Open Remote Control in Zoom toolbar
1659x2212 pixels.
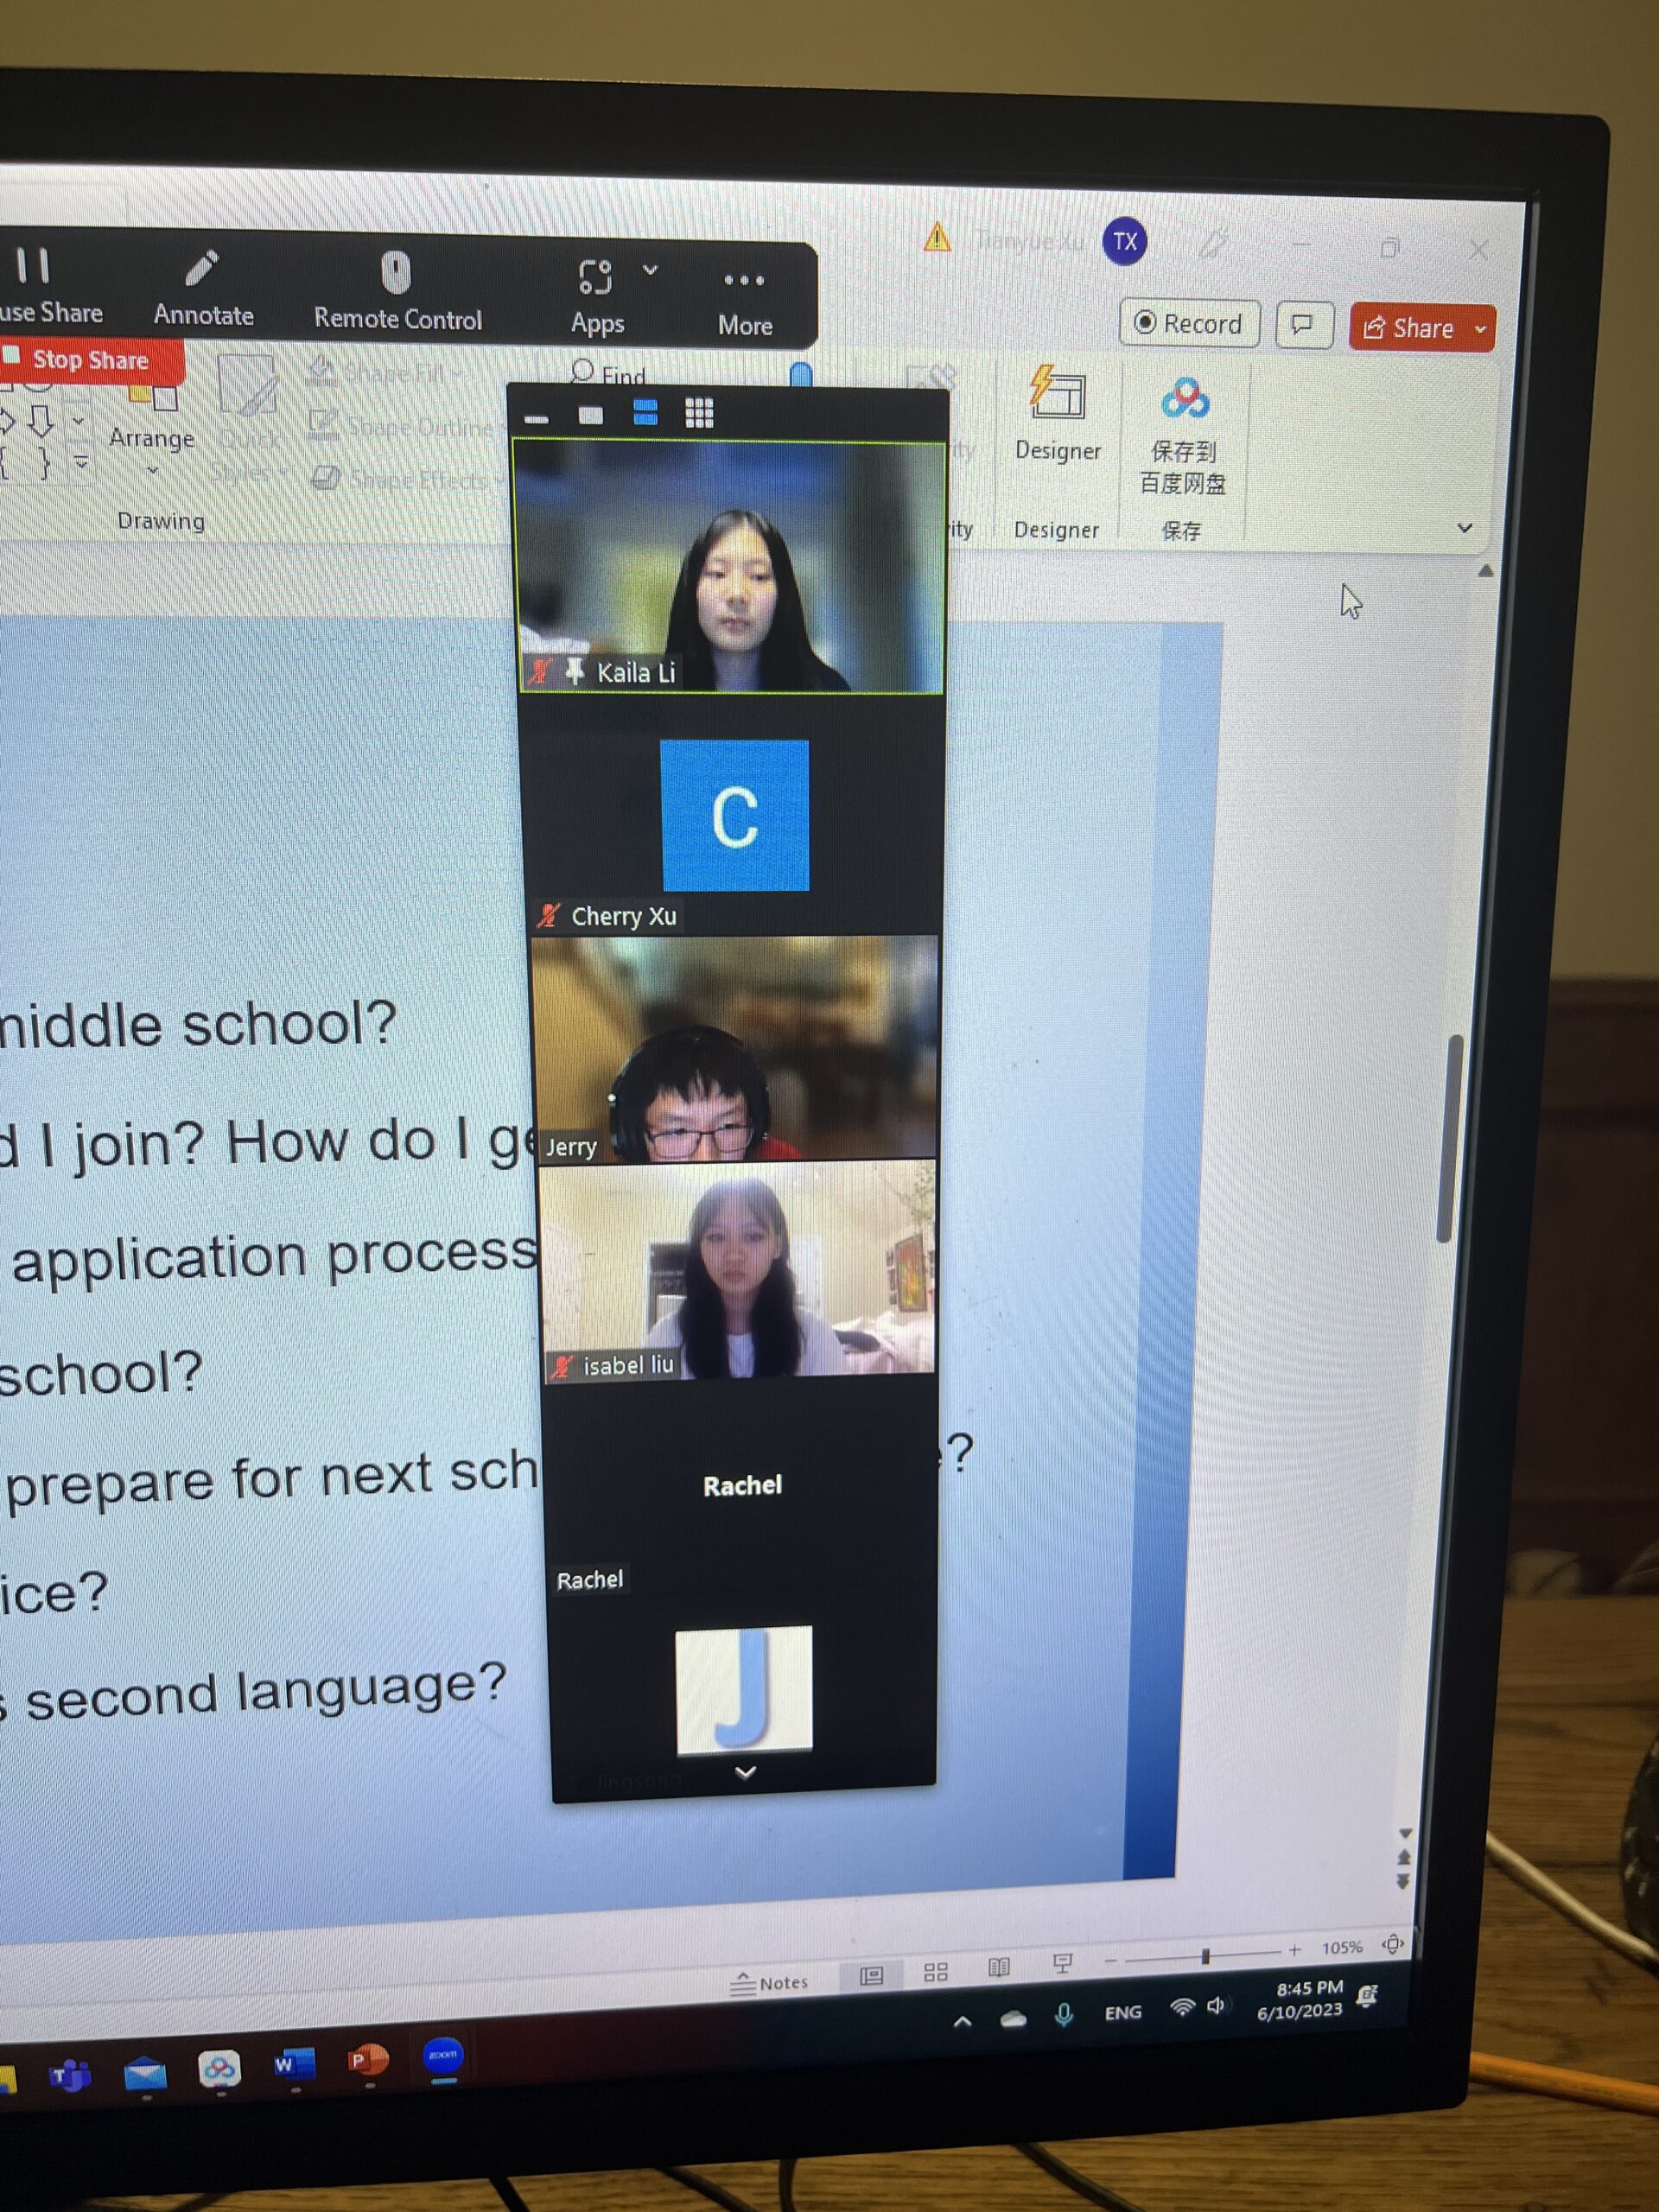point(397,291)
